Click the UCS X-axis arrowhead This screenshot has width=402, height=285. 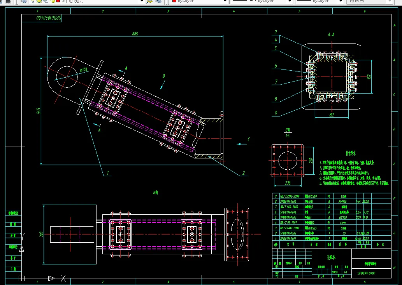point(51,278)
